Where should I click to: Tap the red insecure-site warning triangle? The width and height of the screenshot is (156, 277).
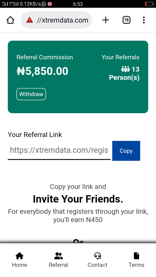[30, 20]
